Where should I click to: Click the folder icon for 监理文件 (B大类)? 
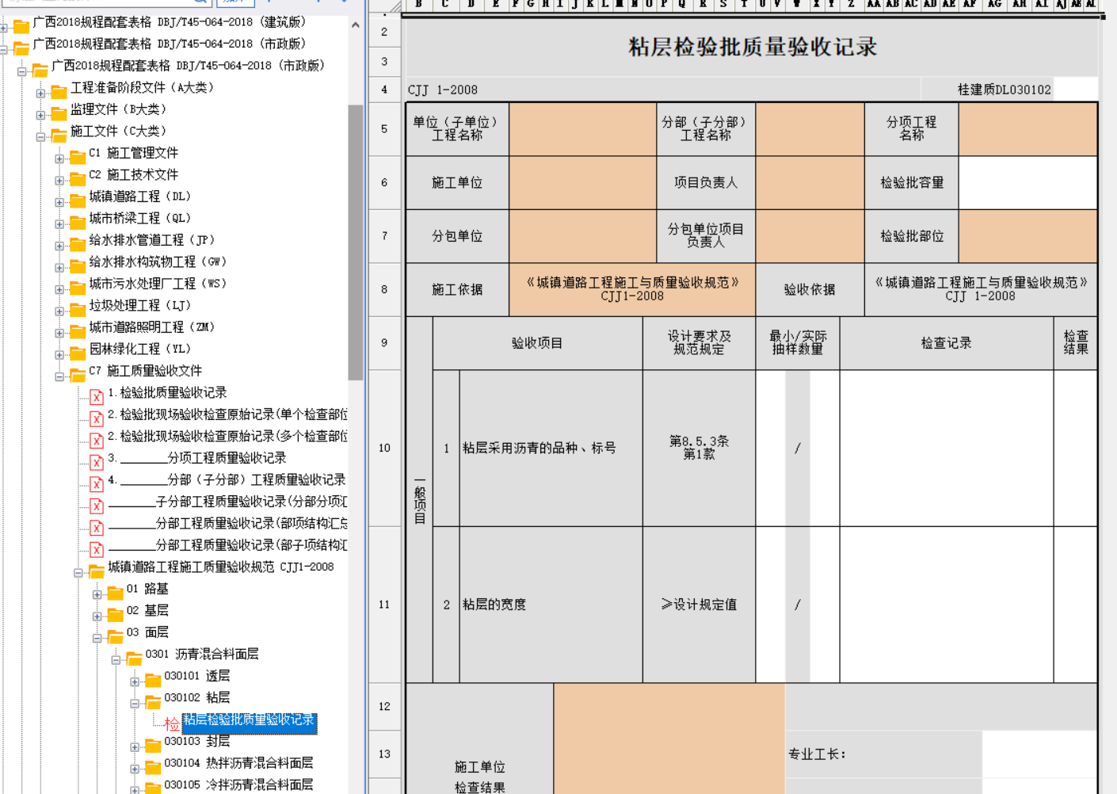59,113
